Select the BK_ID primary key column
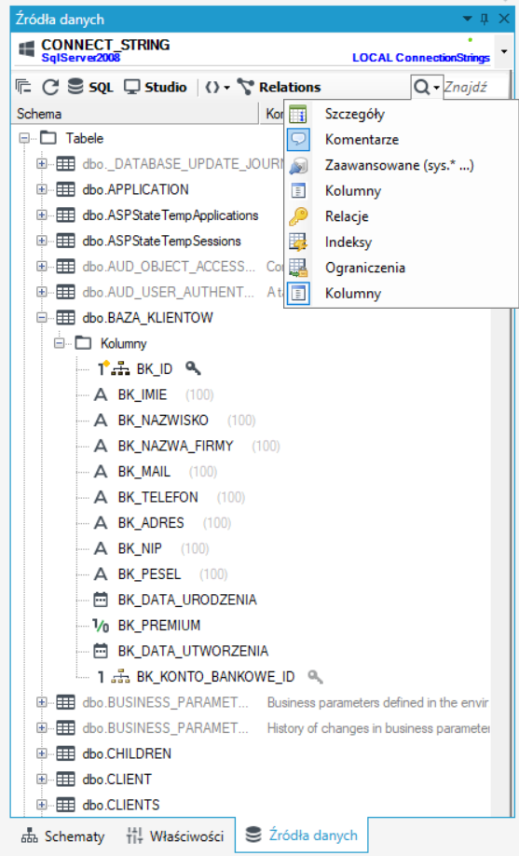The width and height of the screenshot is (519, 856). pos(155,369)
